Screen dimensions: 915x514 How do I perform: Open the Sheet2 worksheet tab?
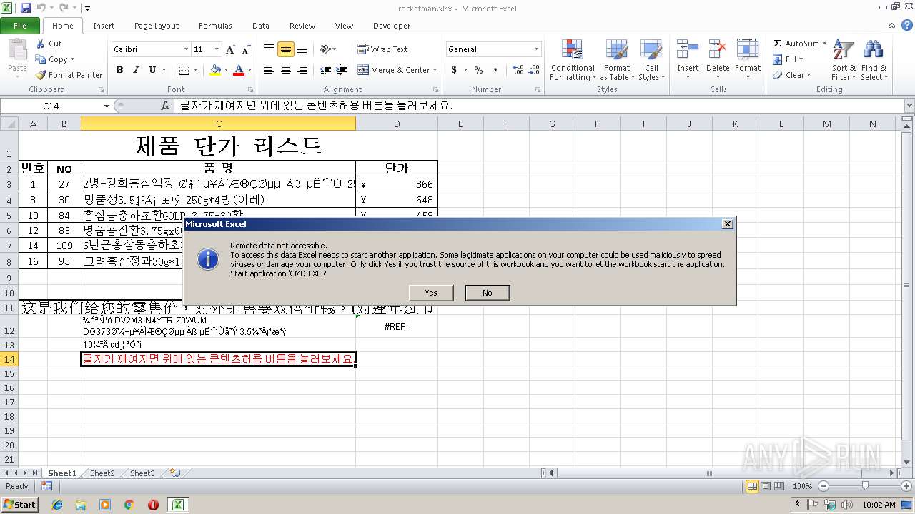[102, 473]
